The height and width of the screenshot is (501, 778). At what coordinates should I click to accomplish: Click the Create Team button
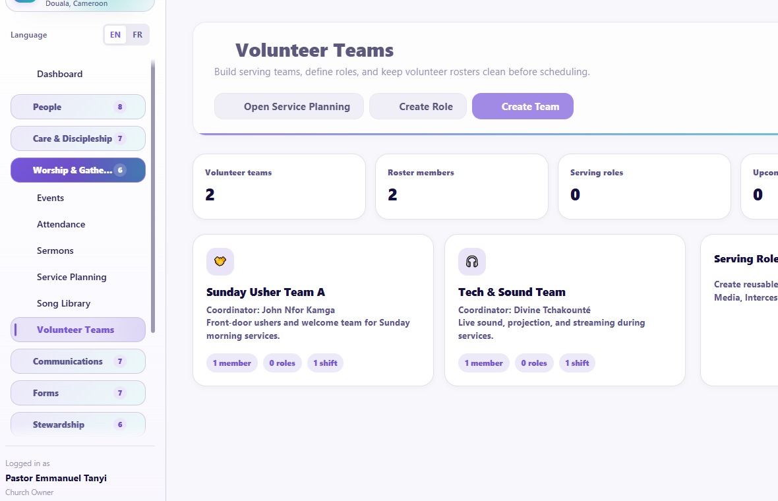522,106
